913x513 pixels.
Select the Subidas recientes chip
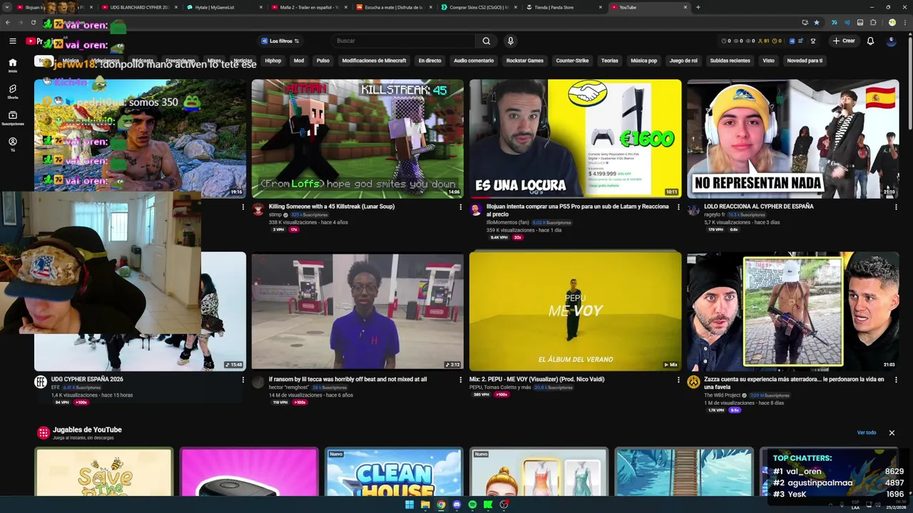730,61
